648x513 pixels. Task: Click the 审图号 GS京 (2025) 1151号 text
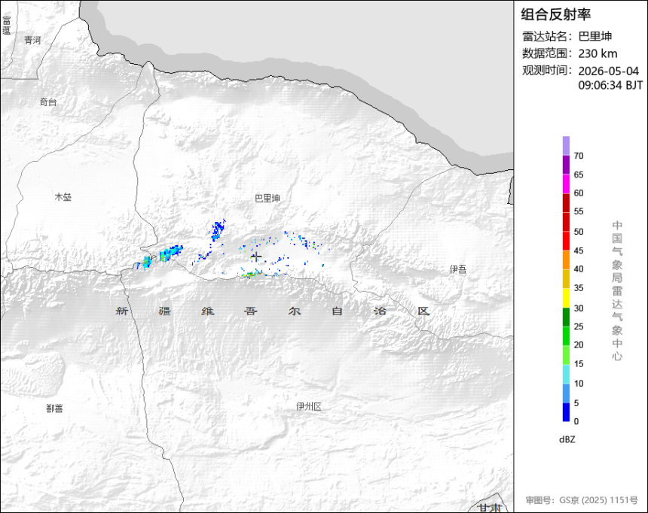pos(582,499)
